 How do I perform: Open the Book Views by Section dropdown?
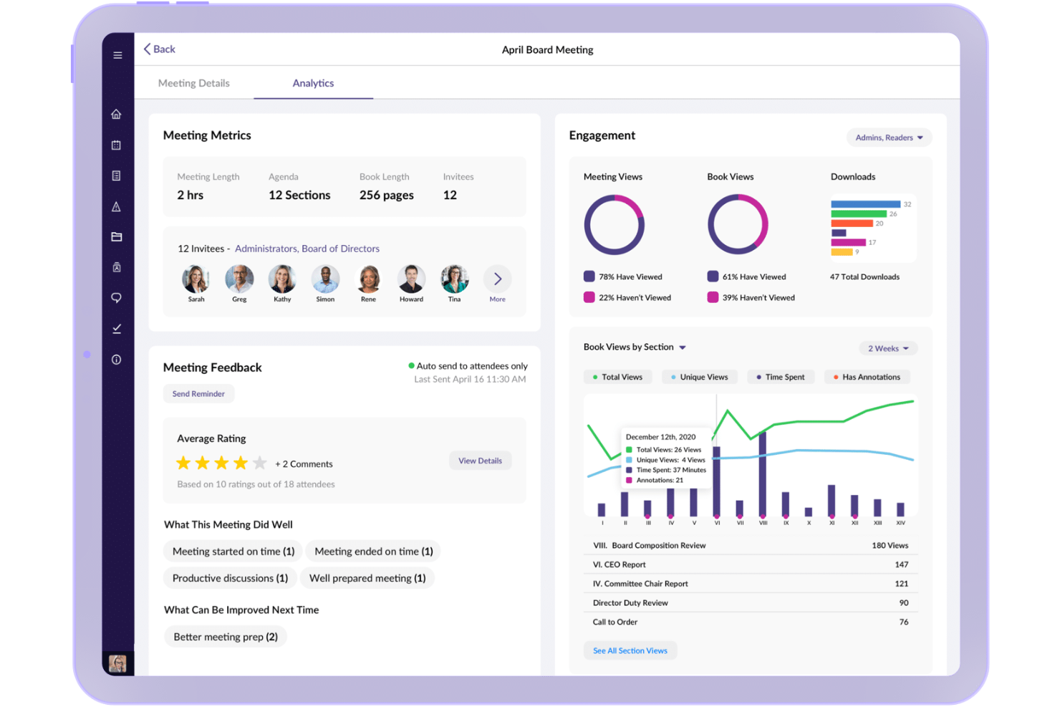click(x=634, y=347)
